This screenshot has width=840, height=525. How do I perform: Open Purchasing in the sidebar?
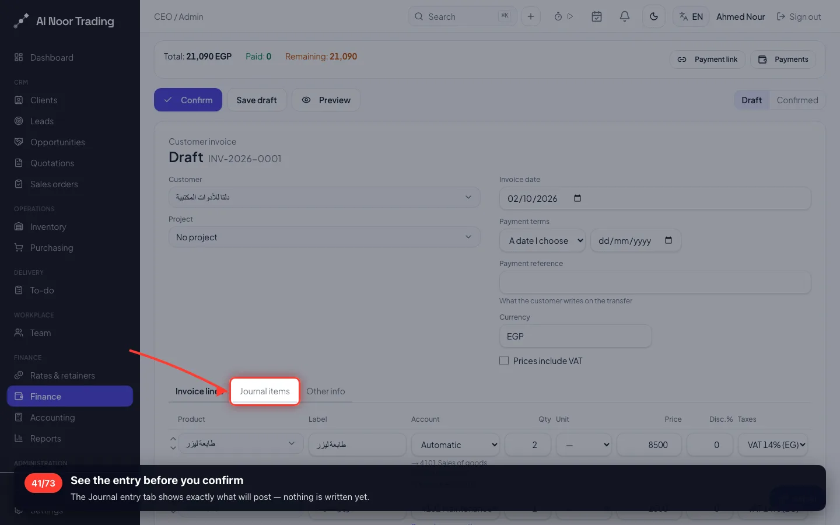(70, 247)
